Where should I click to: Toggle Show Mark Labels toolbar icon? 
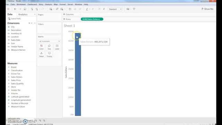pos(99,9)
